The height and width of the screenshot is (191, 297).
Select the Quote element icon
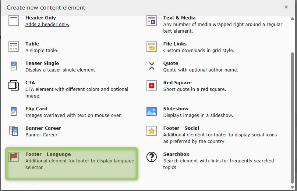point(152,66)
